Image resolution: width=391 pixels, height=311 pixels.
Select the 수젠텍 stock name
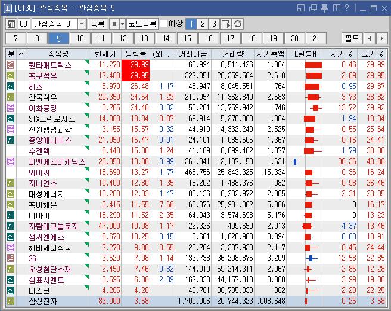[x=39, y=151]
